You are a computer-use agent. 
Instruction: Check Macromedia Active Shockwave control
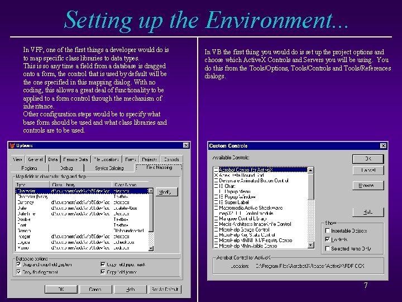pos(216,207)
